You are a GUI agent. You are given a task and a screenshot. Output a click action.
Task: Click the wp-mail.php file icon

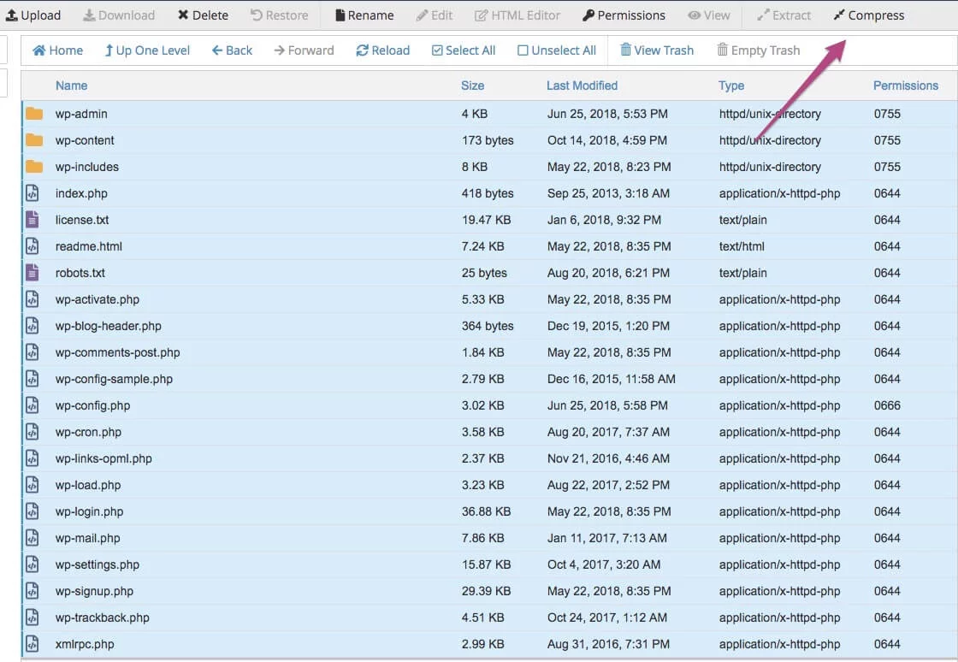(x=33, y=538)
